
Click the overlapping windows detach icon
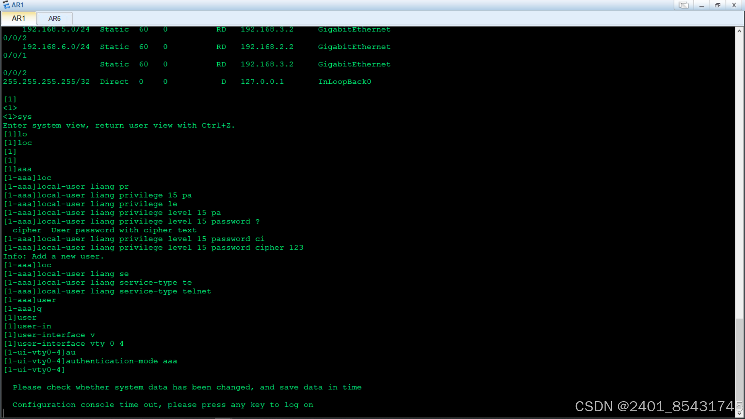pos(683,5)
